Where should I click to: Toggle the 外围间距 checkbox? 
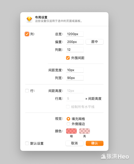click(68, 58)
